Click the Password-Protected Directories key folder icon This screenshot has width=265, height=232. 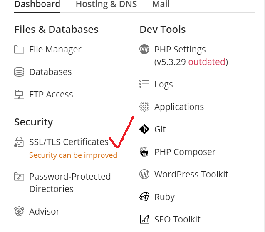pyautogui.click(x=19, y=177)
